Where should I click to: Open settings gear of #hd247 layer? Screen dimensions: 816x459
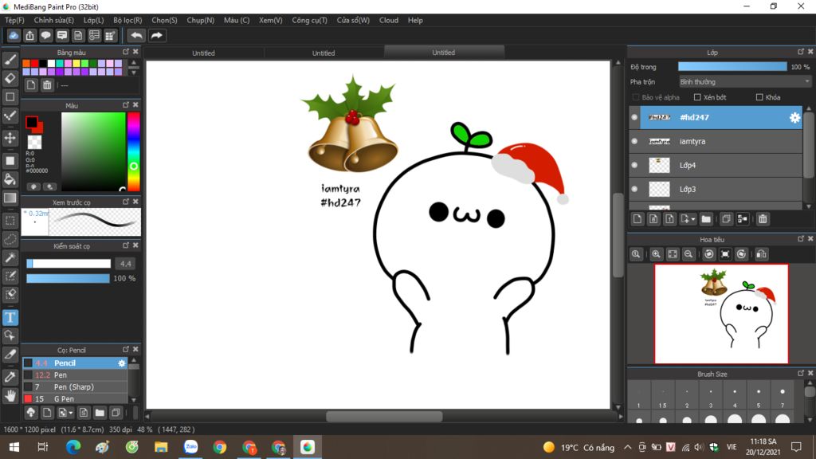(794, 118)
